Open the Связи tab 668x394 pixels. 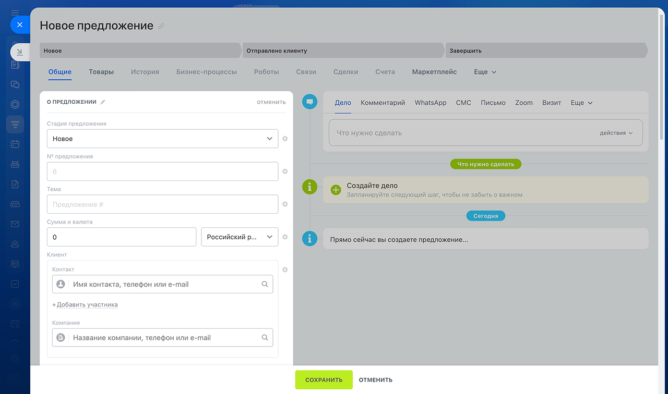[x=306, y=72]
